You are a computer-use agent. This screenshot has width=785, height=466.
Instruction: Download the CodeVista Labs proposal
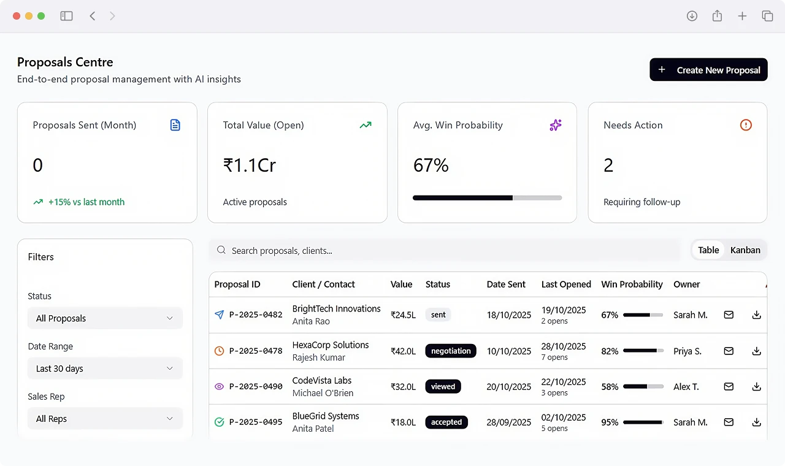tap(757, 386)
